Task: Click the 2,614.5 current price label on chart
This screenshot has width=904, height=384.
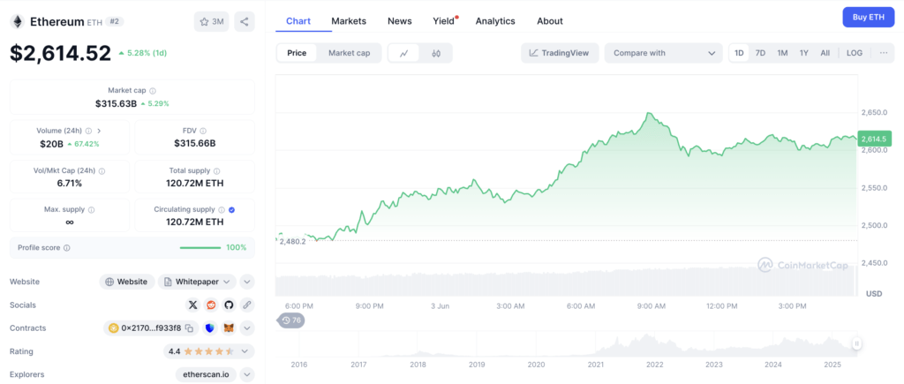Action: [x=875, y=139]
